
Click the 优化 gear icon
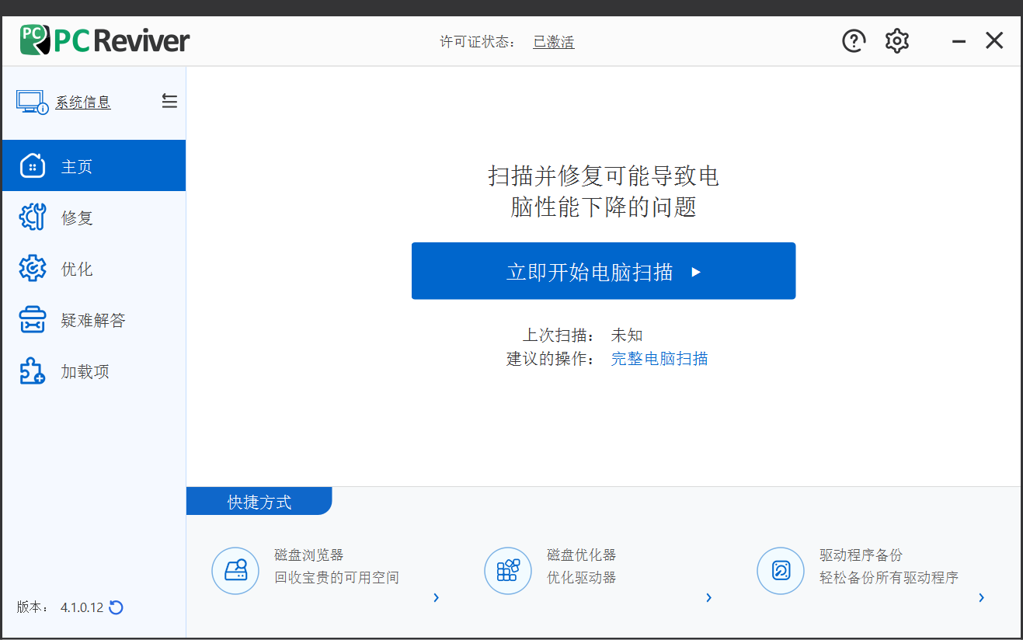tap(32, 269)
